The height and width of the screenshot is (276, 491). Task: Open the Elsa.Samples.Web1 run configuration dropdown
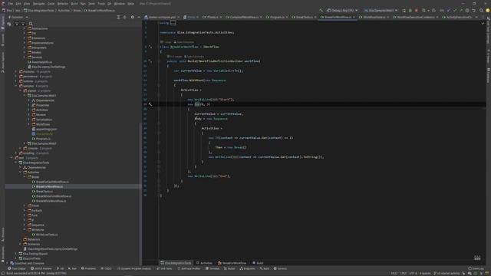(381, 11)
